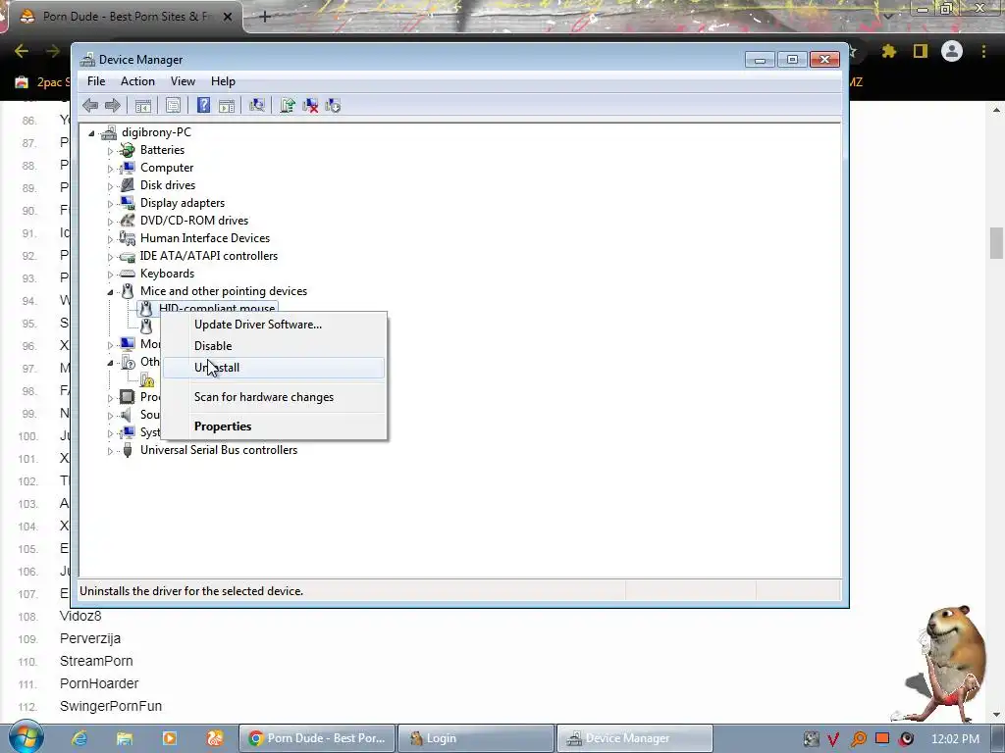Open the View menu in Device Manager
Image resolution: width=1005 pixels, height=753 pixels.
pos(183,81)
